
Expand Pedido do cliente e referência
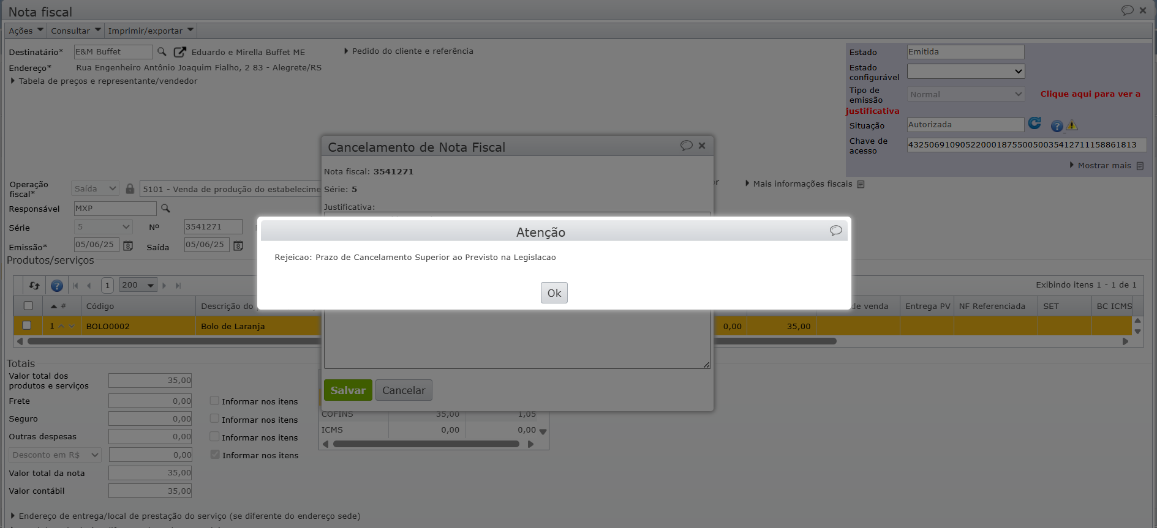pyautogui.click(x=409, y=51)
